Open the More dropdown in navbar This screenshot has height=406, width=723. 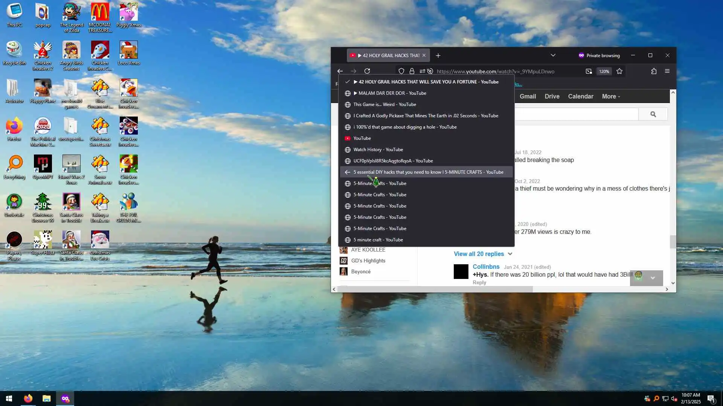click(x=611, y=97)
